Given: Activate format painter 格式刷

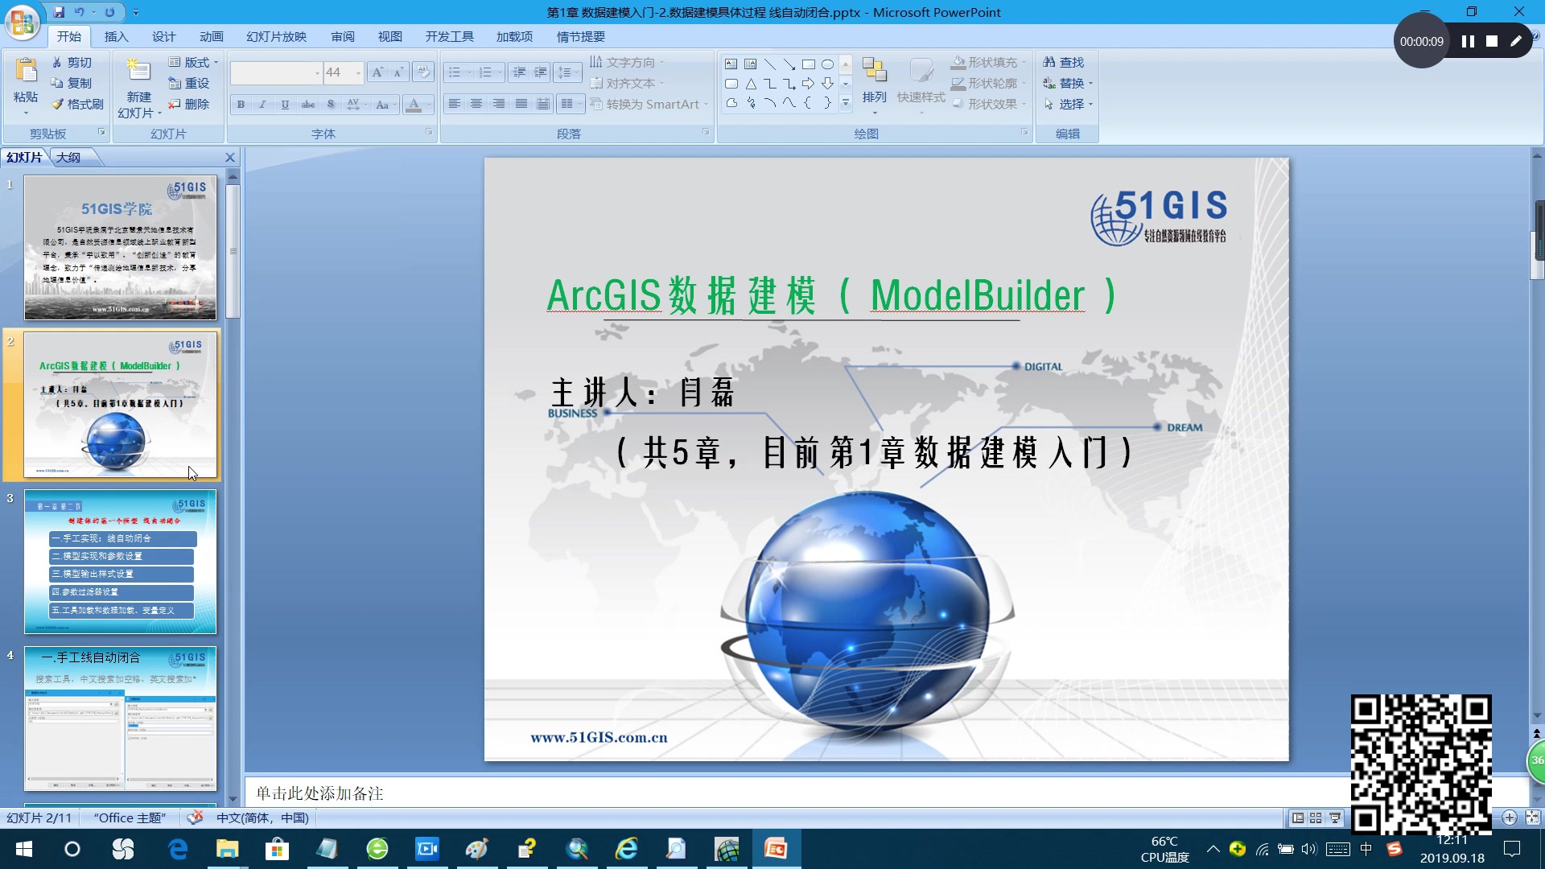Looking at the screenshot, I should click(x=77, y=104).
